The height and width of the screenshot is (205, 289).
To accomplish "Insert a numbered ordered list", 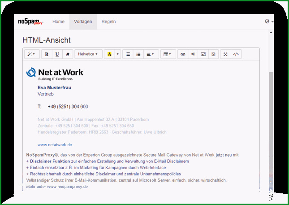I will tap(138, 54).
